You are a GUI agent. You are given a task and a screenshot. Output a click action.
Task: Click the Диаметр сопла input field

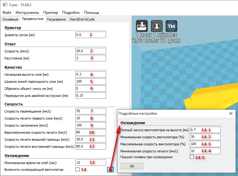[90, 35]
